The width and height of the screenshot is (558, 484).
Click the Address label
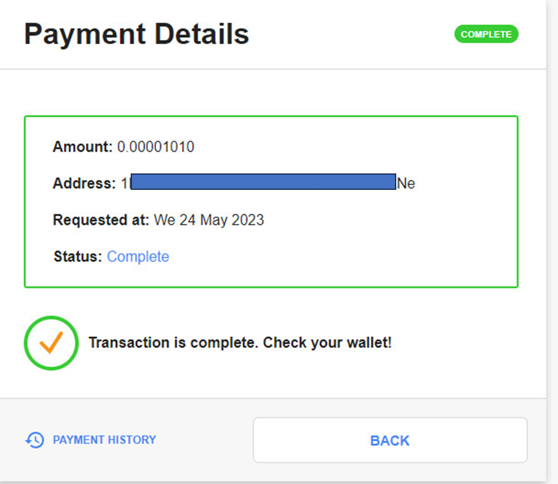point(84,183)
